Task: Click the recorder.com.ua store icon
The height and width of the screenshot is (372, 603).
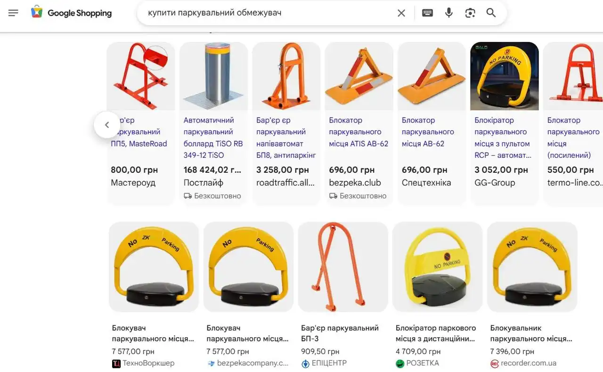Action: [495, 363]
